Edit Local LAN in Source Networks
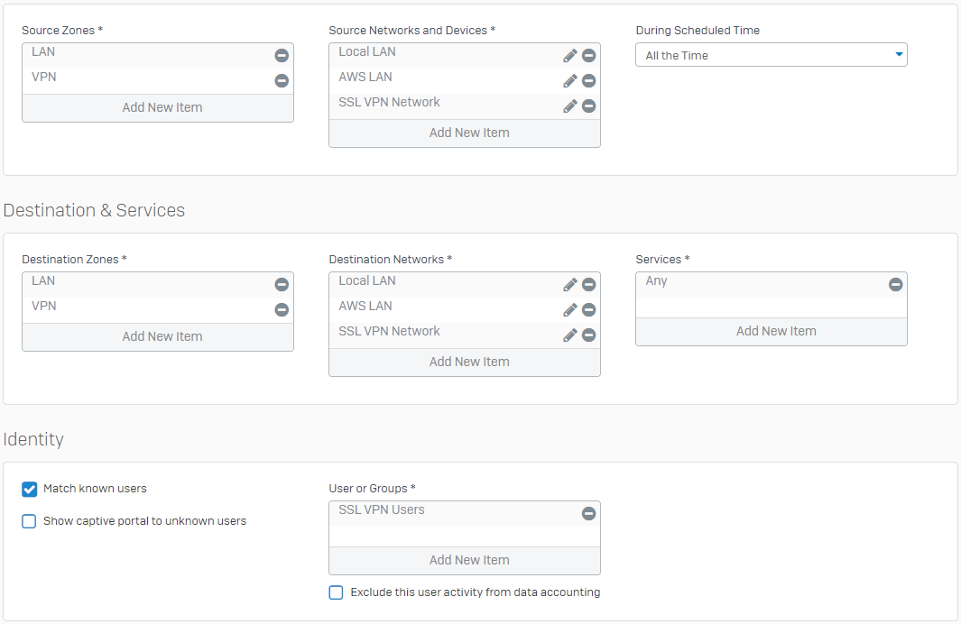Image resolution: width=961 pixels, height=624 pixels. coord(570,56)
